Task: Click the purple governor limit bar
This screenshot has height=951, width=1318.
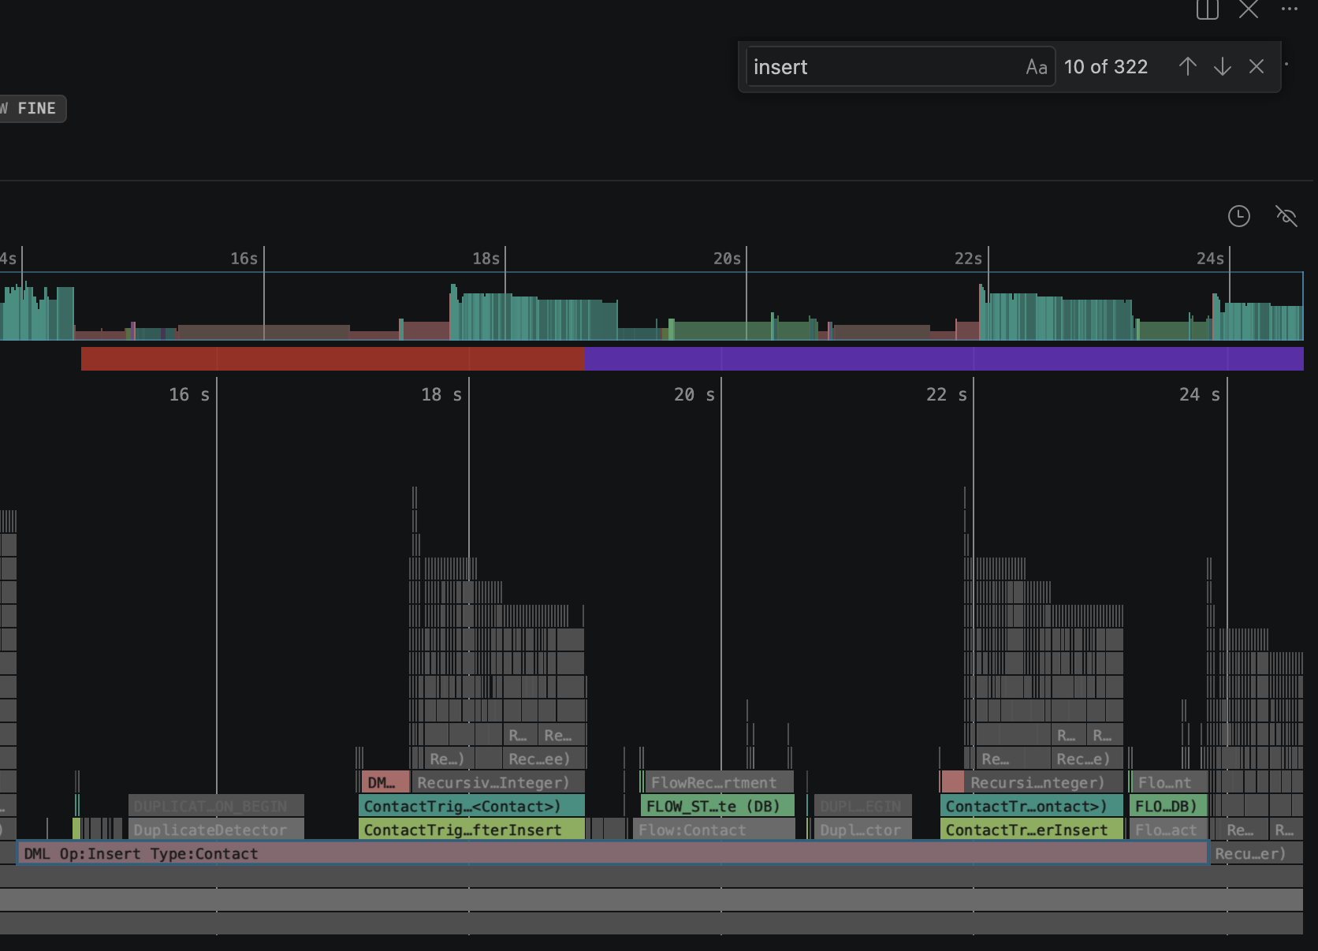Action: click(x=944, y=359)
